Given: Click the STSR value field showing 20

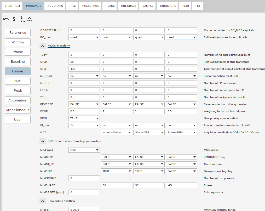Looking at the screenshot, I should [84, 62].
